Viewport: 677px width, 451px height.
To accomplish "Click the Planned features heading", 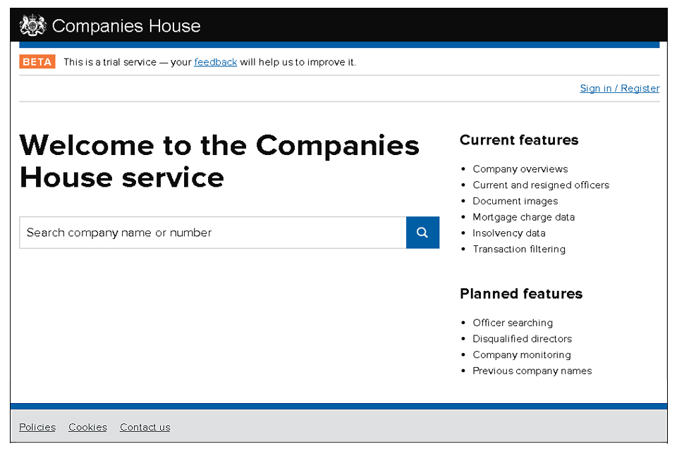I will (x=520, y=294).
